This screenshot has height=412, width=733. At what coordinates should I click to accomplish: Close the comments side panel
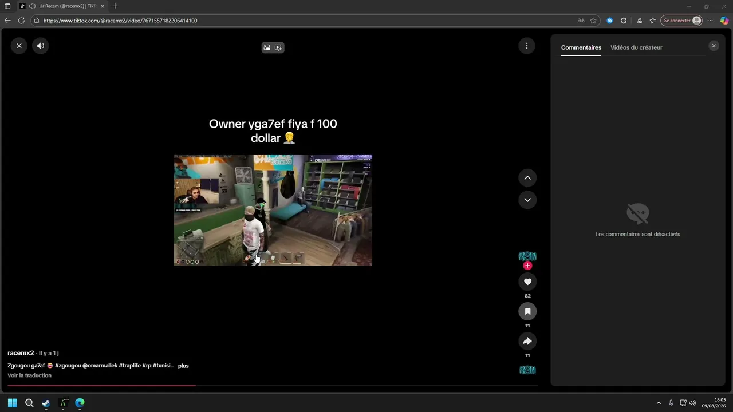(714, 46)
